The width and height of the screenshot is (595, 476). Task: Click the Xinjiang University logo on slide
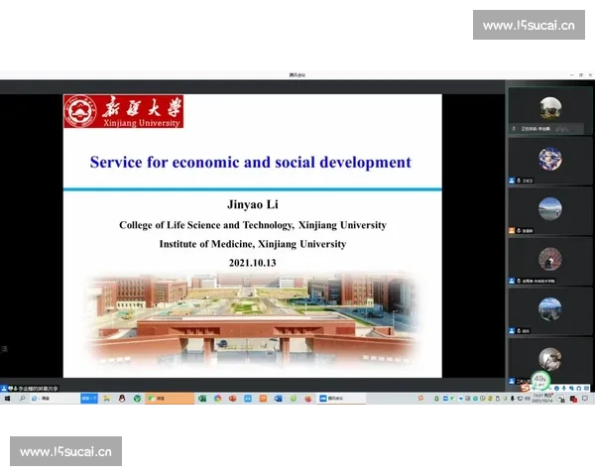tap(123, 111)
